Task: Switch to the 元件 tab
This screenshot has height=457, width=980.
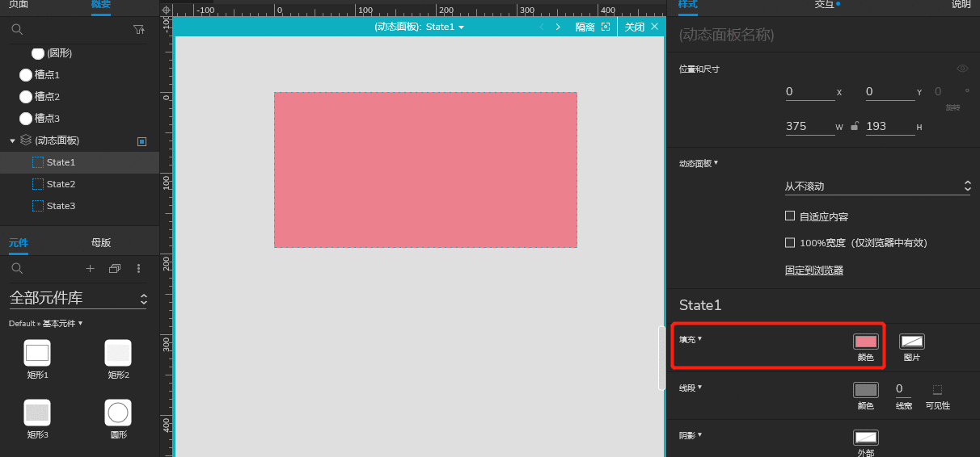Action: (x=19, y=242)
